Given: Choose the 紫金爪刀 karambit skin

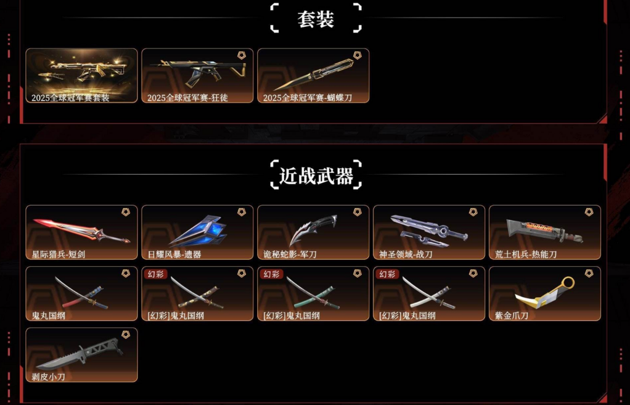Looking at the screenshot, I should [544, 294].
